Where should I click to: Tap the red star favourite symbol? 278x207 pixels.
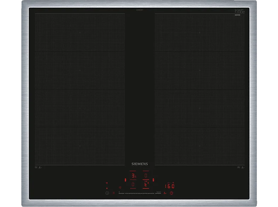click(x=120, y=187)
